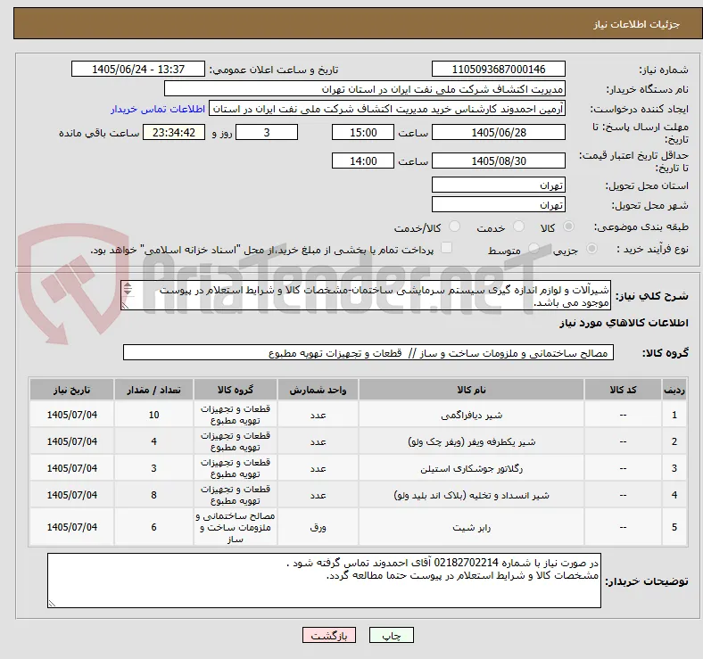Click the نام دستگاه خریدار field

pyautogui.click(x=364, y=89)
